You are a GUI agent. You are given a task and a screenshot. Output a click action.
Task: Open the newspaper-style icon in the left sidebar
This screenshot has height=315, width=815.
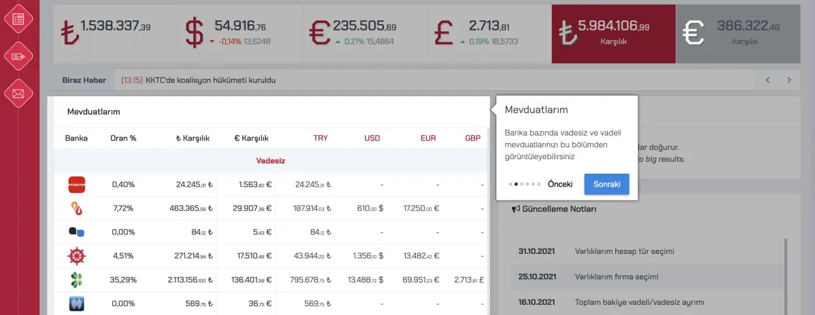click(x=18, y=18)
